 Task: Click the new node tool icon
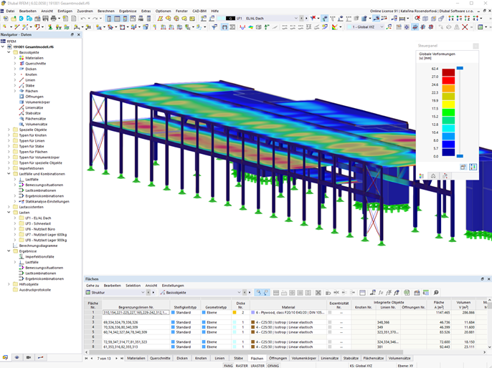point(5,27)
